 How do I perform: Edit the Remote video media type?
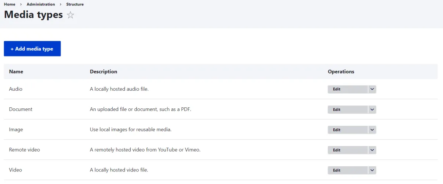click(348, 150)
